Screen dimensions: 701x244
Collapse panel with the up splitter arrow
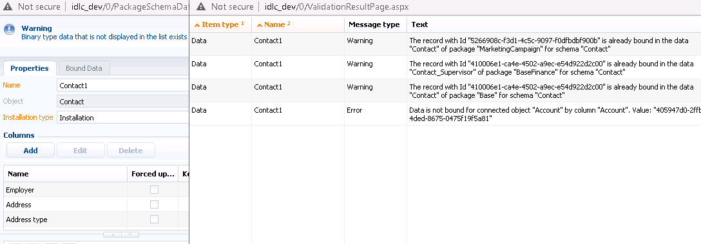(113, 234)
